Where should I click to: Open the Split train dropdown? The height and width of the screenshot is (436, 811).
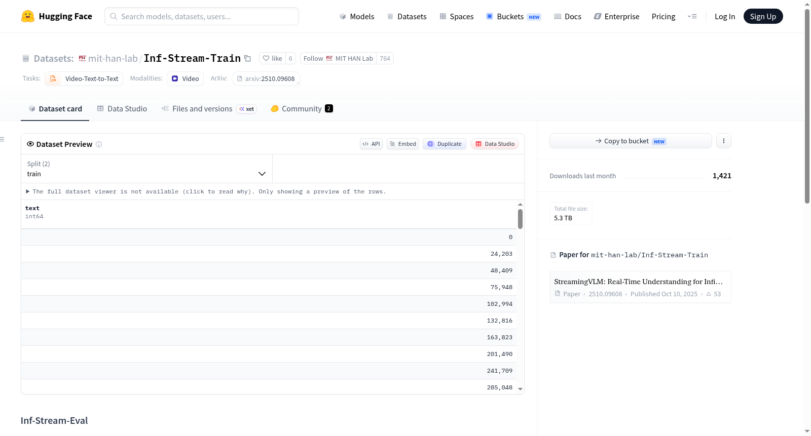(146, 169)
